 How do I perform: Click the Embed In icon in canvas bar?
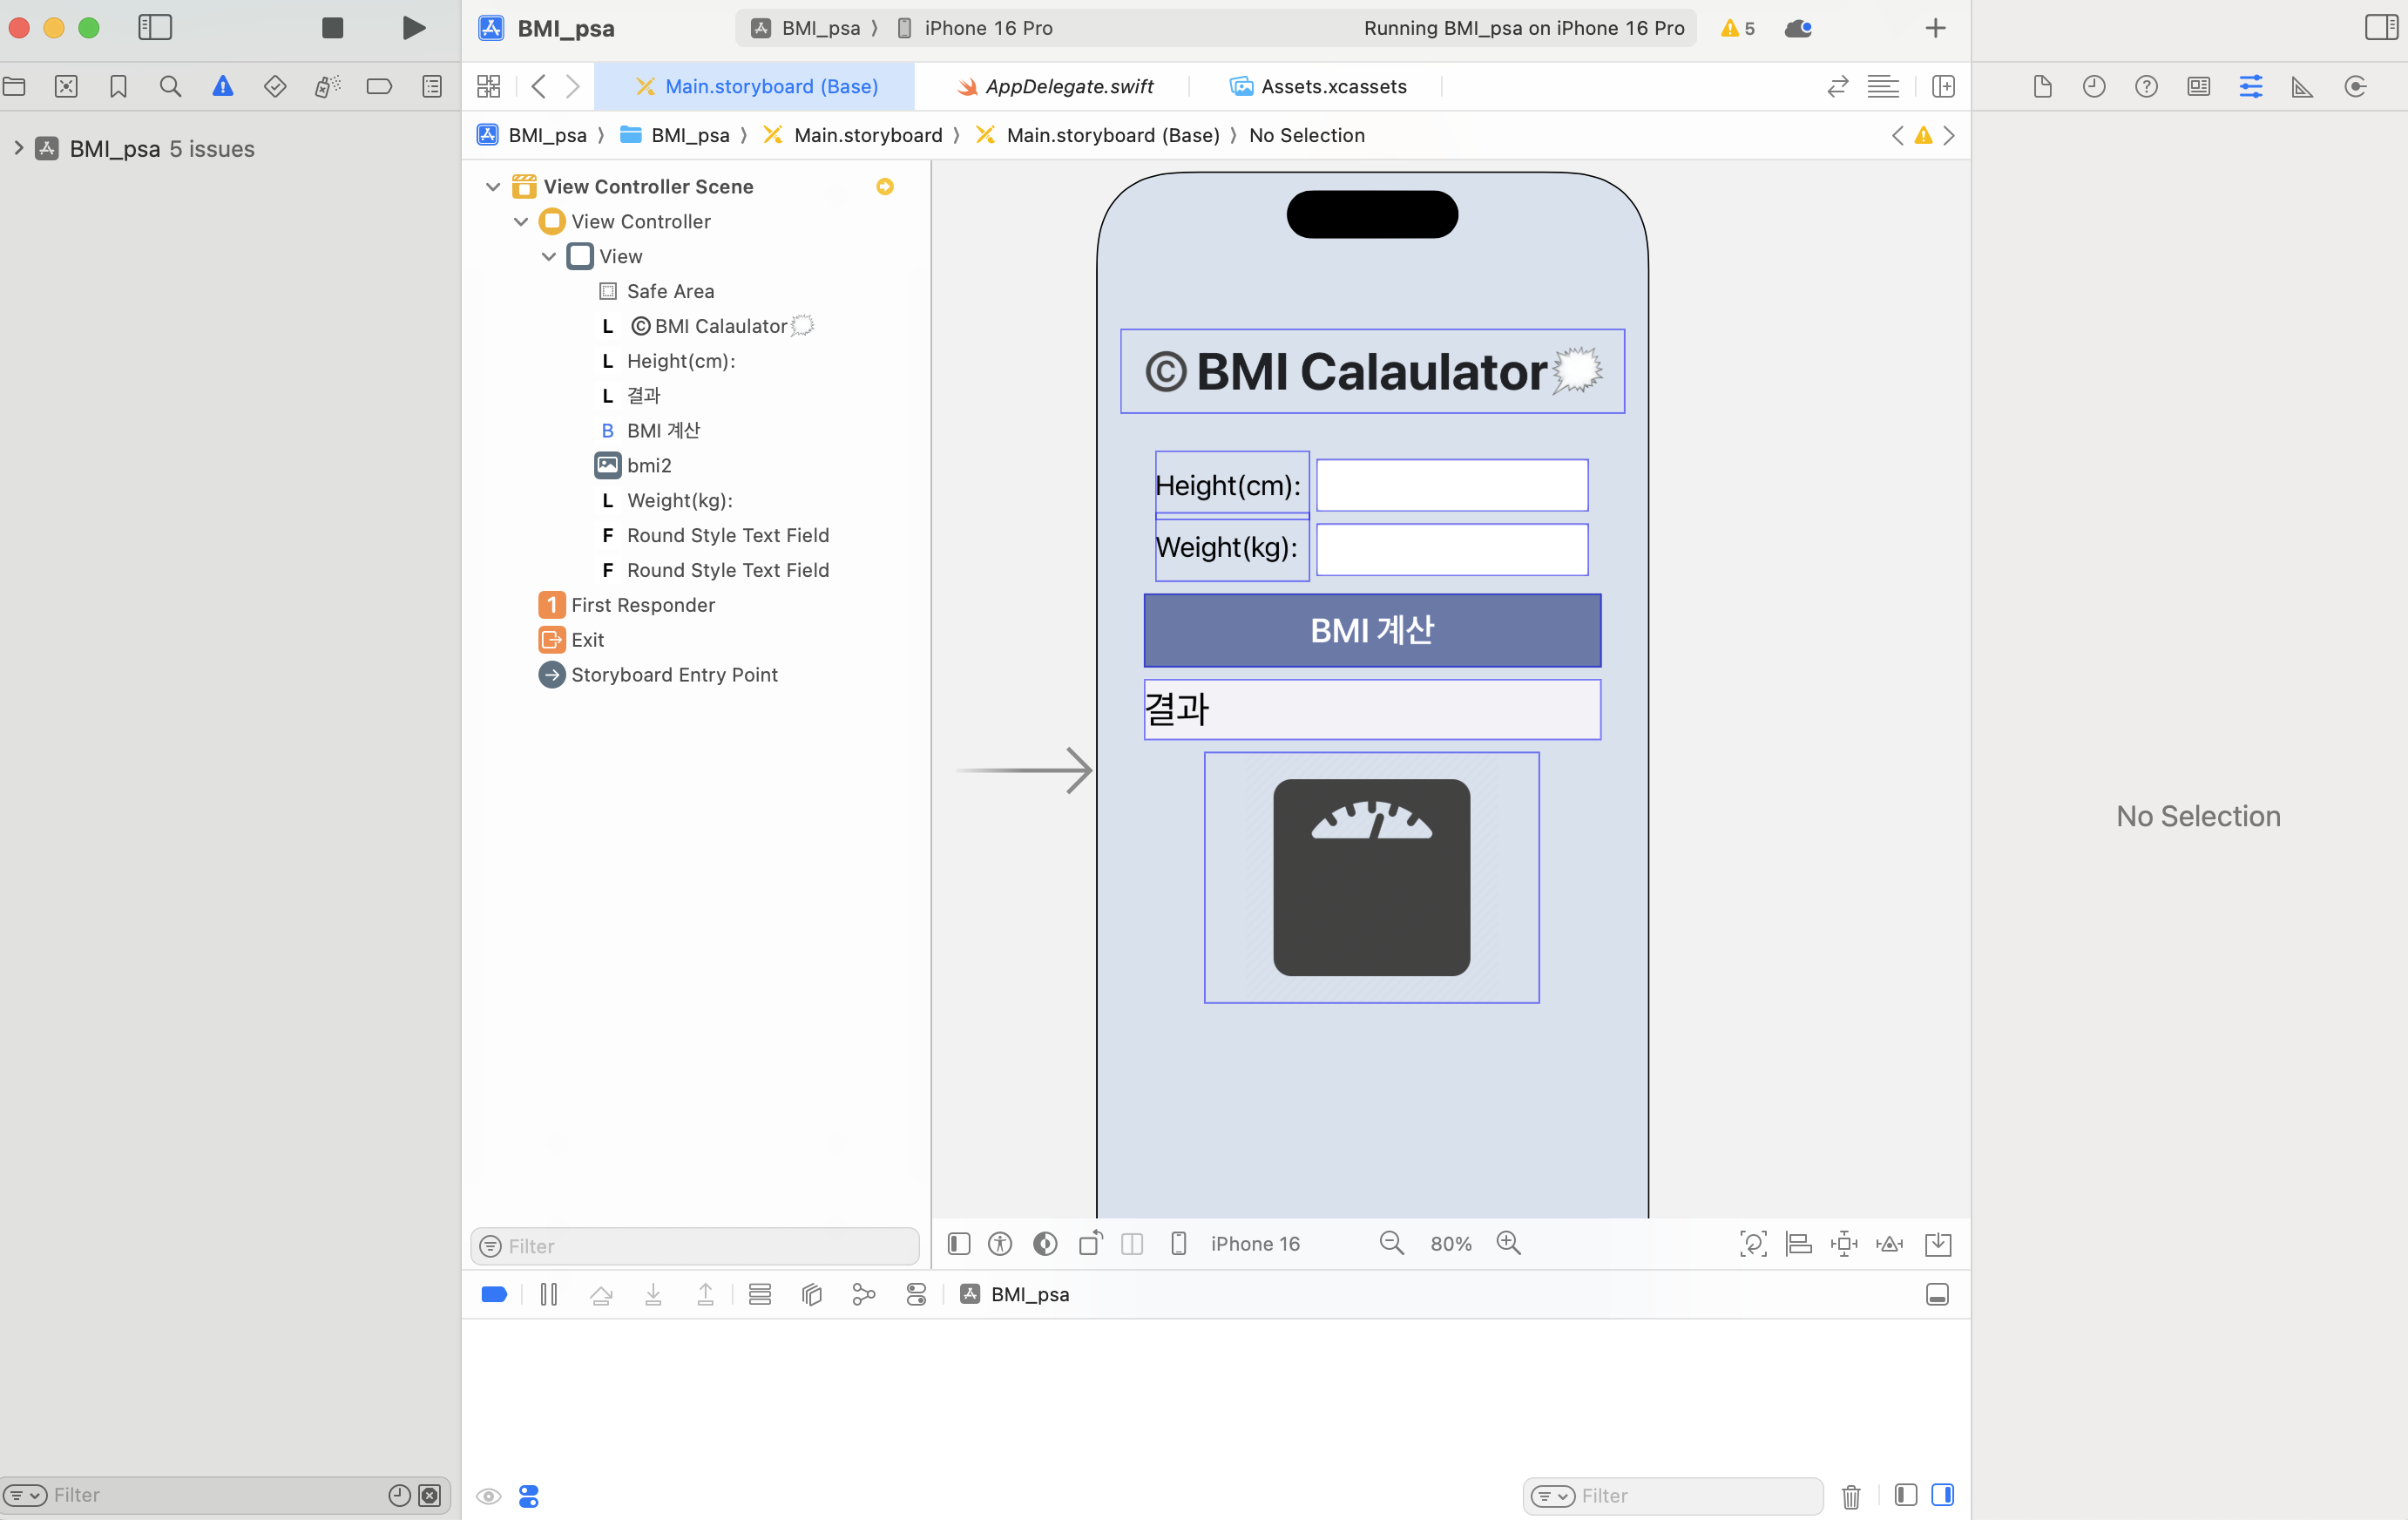click(x=1937, y=1244)
